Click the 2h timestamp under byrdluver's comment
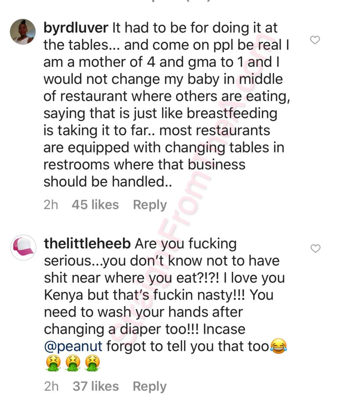The width and height of the screenshot is (337, 404). pyautogui.click(x=51, y=205)
